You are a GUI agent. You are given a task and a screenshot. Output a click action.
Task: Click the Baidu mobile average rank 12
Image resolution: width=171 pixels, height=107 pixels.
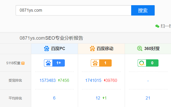click(x=98, y=98)
